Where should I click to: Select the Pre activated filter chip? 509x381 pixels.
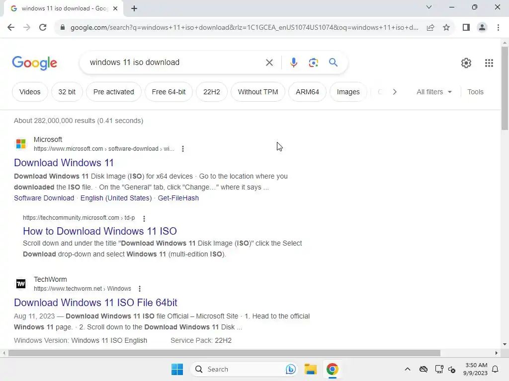(x=114, y=92)
